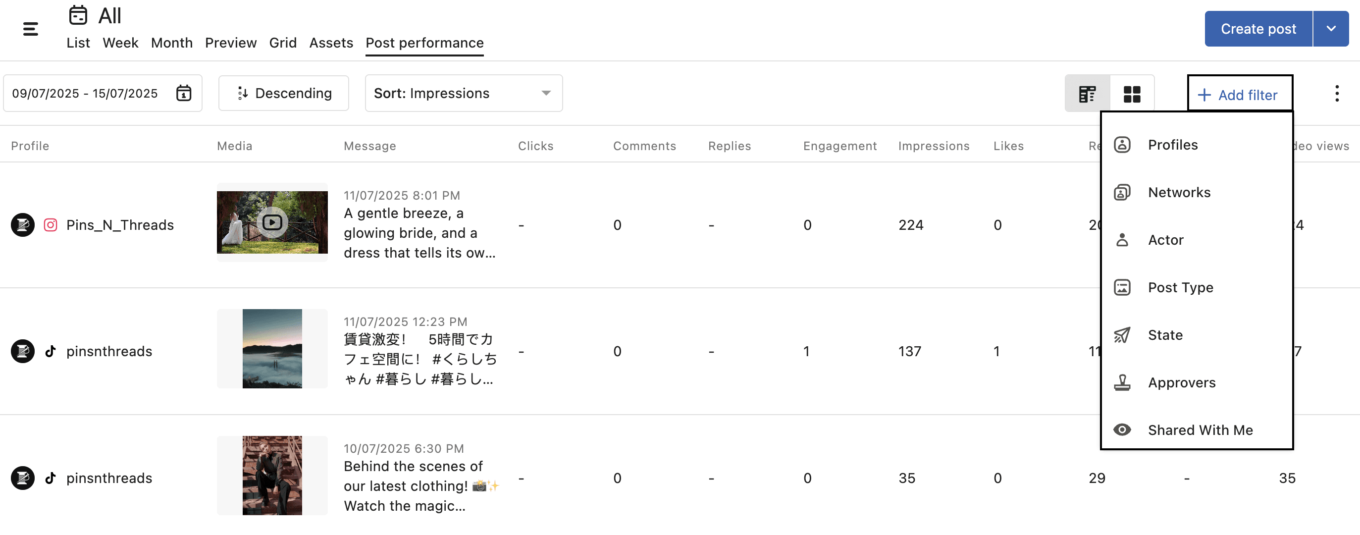Click the Add filter button

[x=1239, y=95]
